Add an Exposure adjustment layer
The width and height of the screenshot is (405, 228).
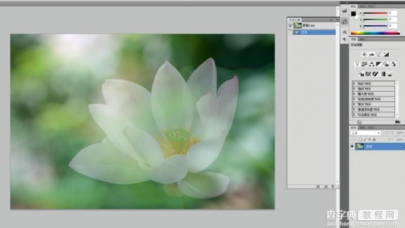[386, 55]
